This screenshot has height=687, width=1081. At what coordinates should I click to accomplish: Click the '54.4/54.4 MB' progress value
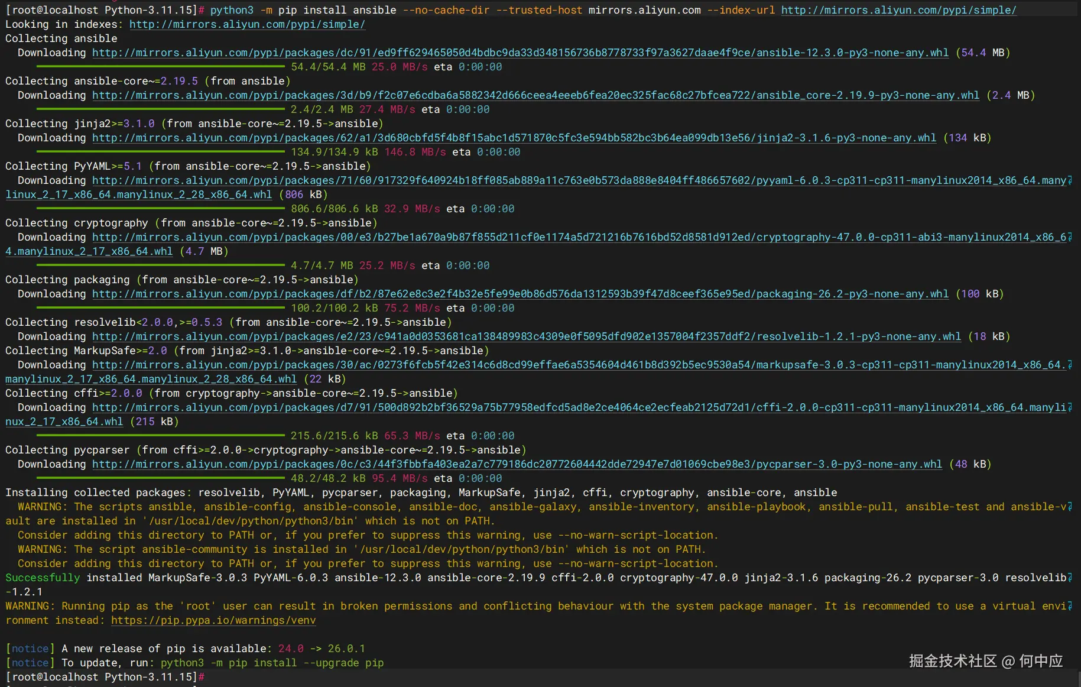(x=328, y=67)
